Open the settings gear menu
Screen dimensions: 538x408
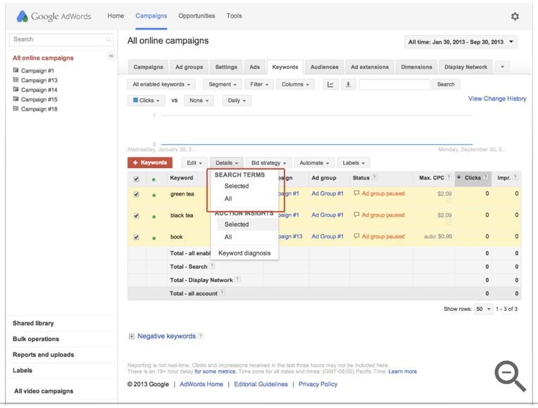515,16
